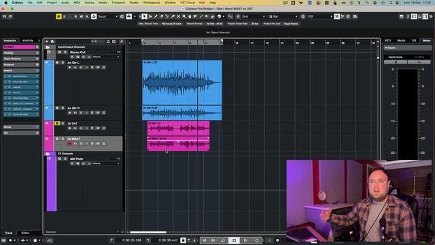Switch to the Media tab
Image resolution: width=435 pixels, height=245 pixels.
(x=401, y=41)
